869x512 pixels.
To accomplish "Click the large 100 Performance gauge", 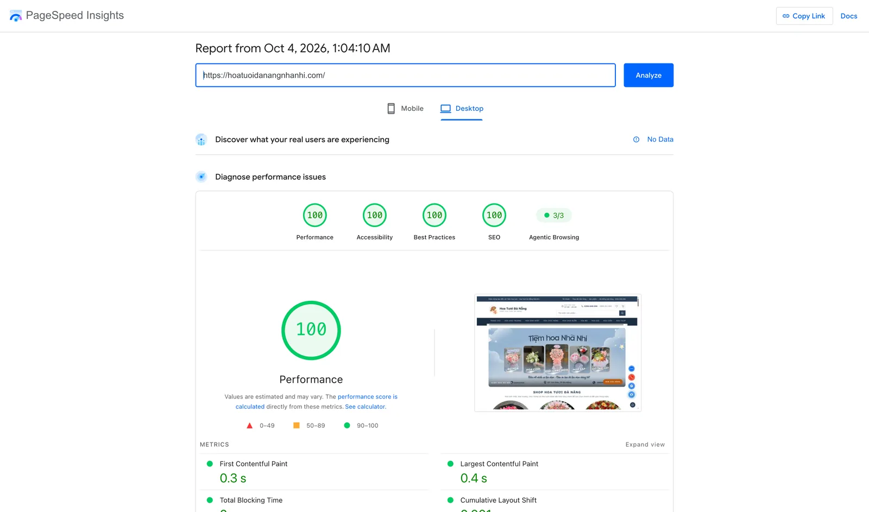I will click(311, 330).
